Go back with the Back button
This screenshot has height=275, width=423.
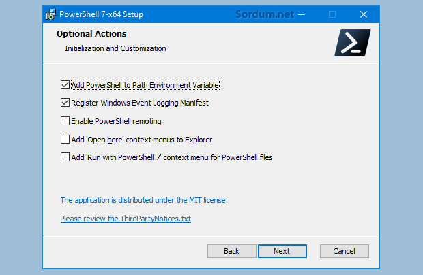click(231, 251)
